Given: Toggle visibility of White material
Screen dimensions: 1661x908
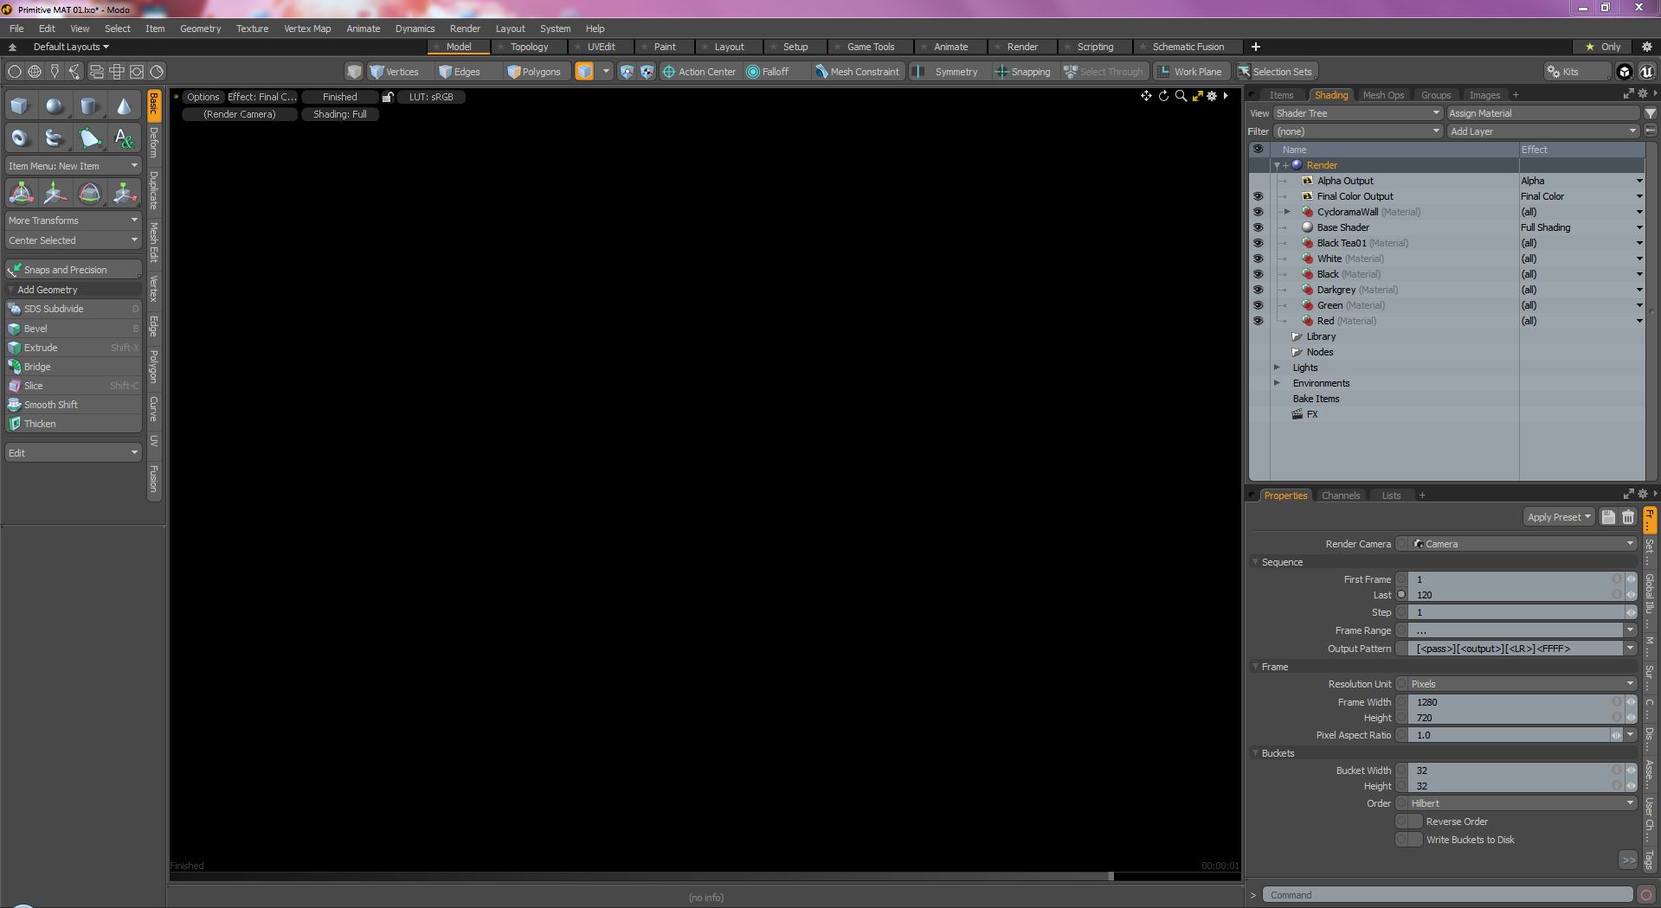Looking at the screenshot, I should [x=1258, y=259].
